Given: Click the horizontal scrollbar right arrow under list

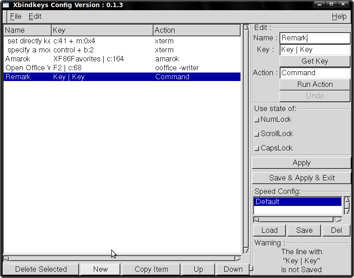Looking at the screenshot, I should [238, 258].
